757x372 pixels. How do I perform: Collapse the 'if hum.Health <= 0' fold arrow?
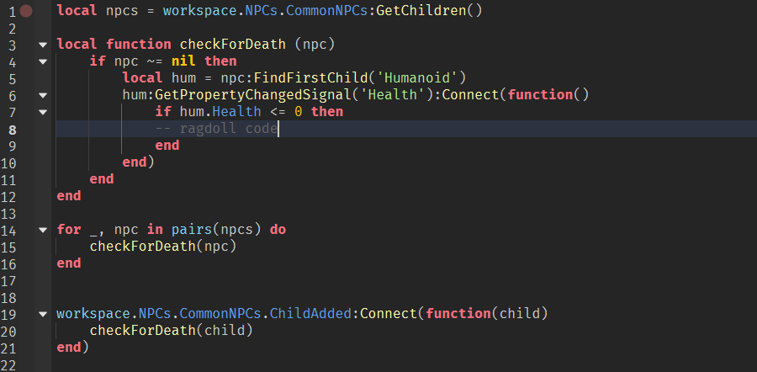click(x=43, y=112)
